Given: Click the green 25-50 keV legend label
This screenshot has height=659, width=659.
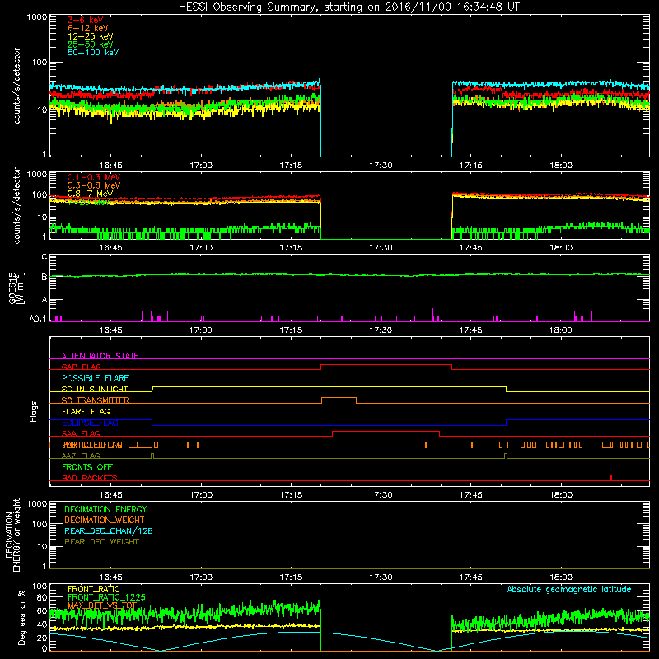Looking at the screenshot, I should point(91,44).
